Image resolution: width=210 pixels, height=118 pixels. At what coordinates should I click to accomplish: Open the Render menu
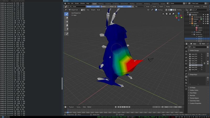point(77,3)
